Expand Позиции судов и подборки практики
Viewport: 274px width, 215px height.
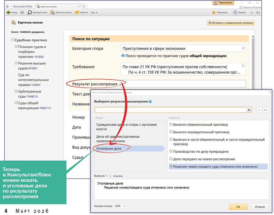tap(16, 47)
